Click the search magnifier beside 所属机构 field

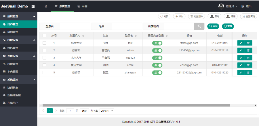tap(199, 26)
